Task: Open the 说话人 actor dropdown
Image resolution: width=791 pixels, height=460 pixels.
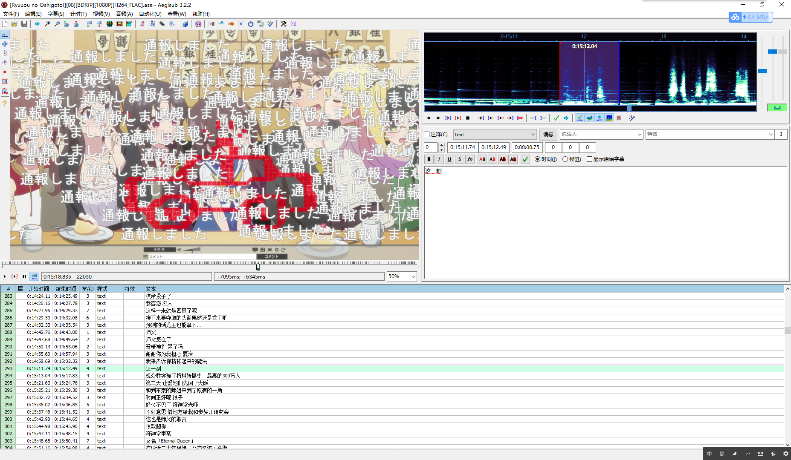Action: point(601,135)
